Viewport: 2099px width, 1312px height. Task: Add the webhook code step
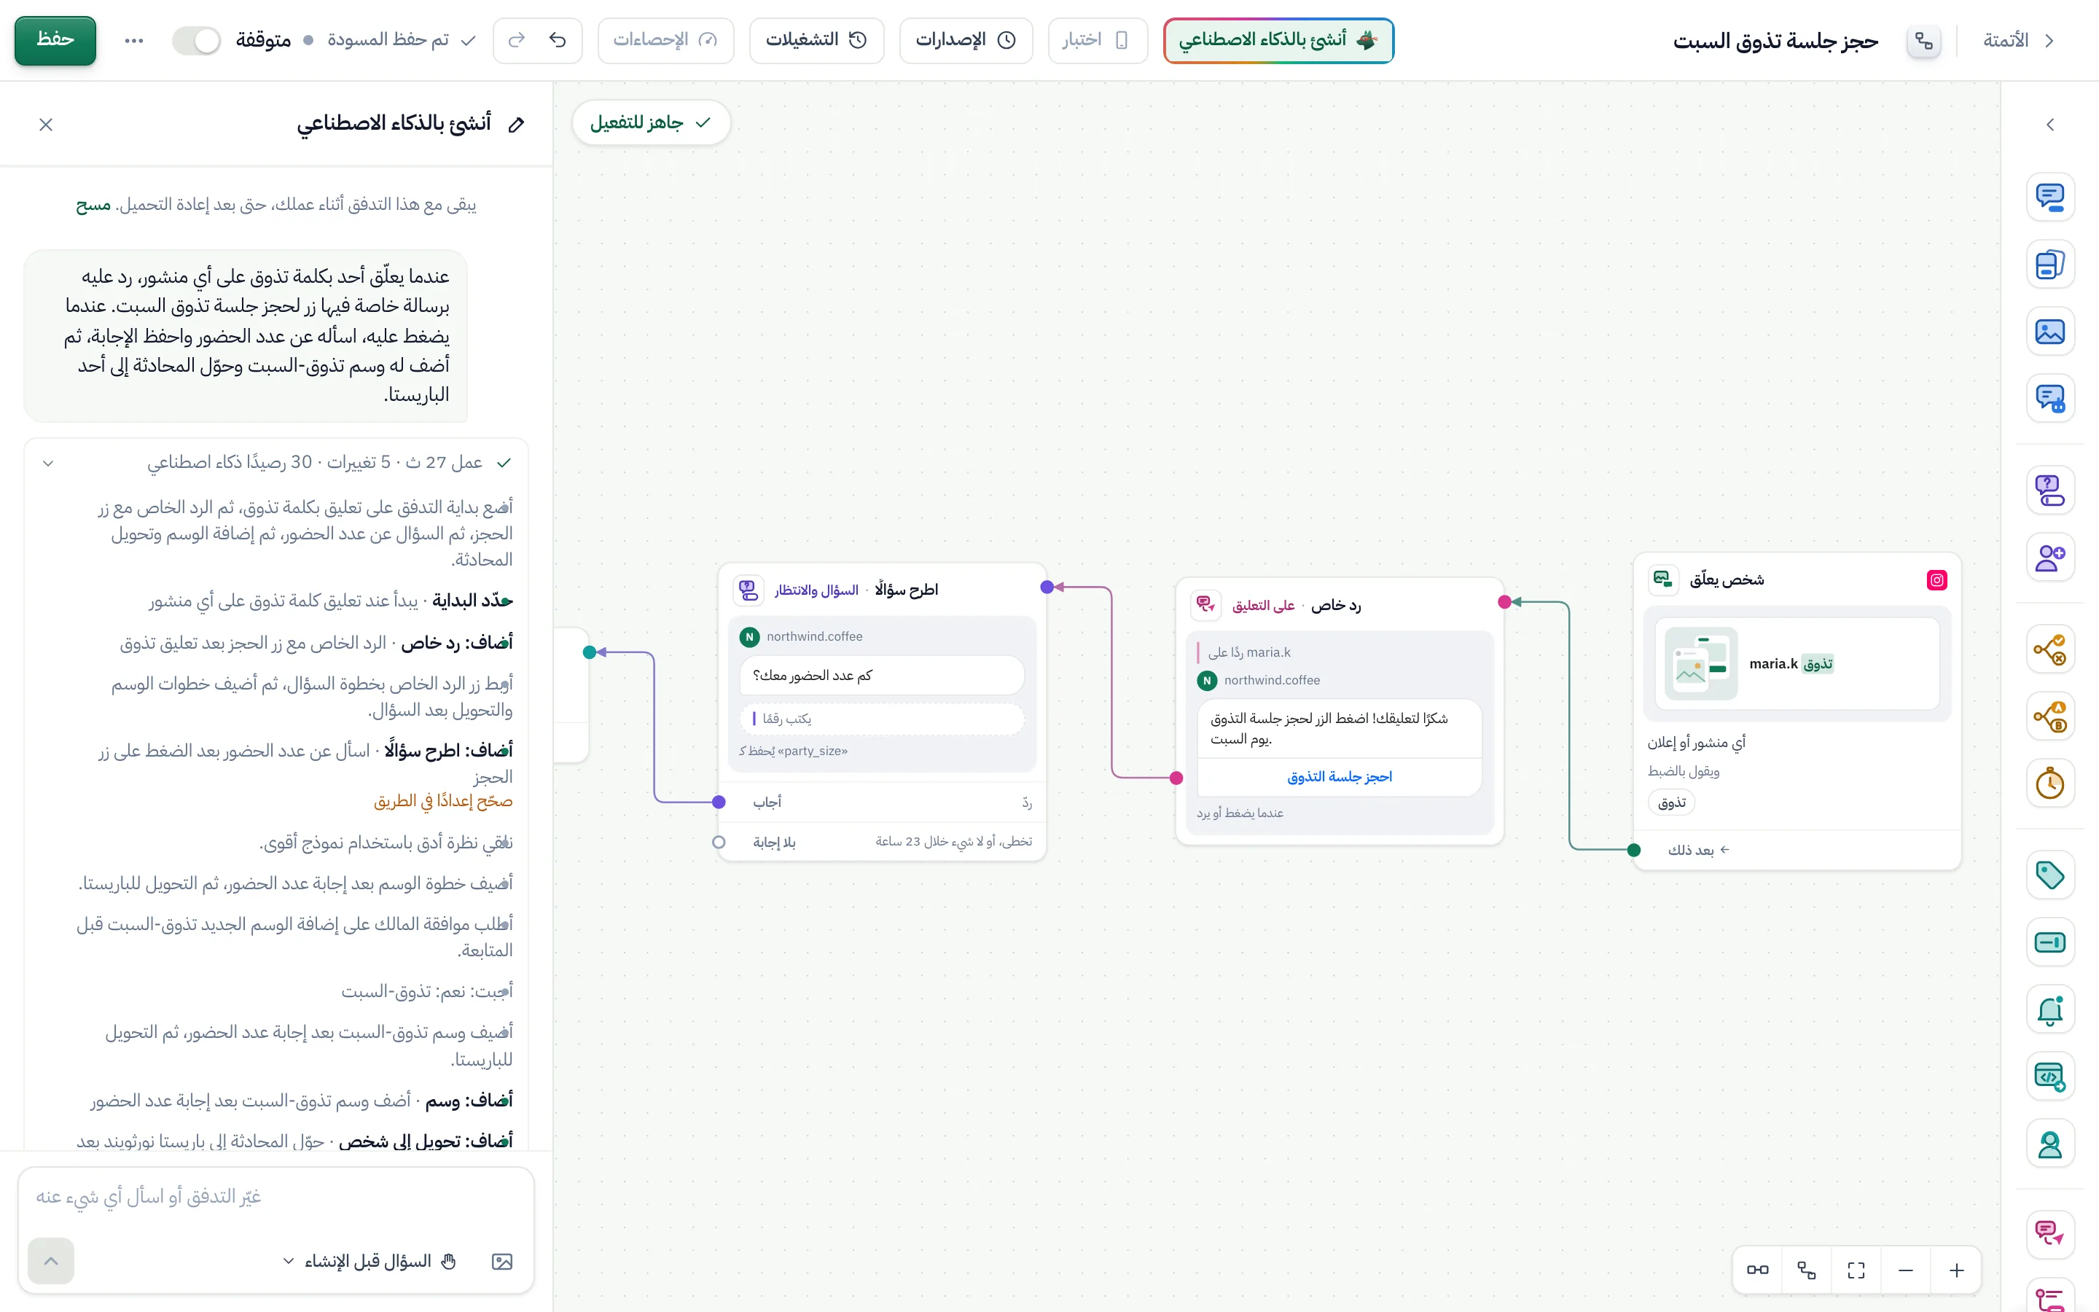coord(2049,1077)
